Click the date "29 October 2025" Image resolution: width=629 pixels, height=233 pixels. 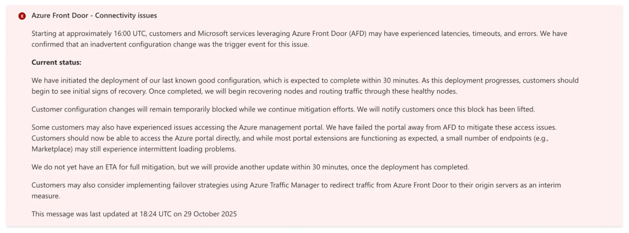click(210, 214)
